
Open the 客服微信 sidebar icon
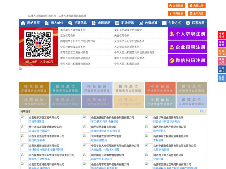click(222, 44)
